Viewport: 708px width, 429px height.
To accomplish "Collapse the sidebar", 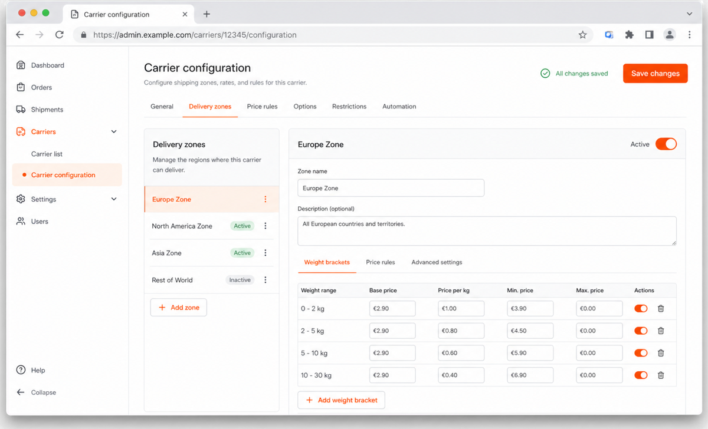I will coord(37,392).
